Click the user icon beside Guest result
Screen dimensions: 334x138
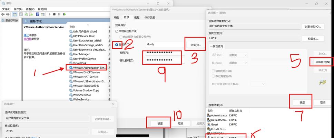tap(209, 124)
